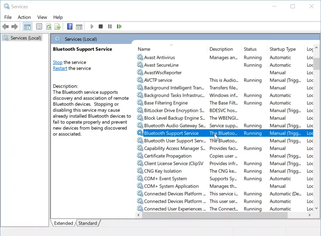Viewport: 321px width, 236px height.
Task: Click the Refresh toolbar icon
Action: pos(48,26)
